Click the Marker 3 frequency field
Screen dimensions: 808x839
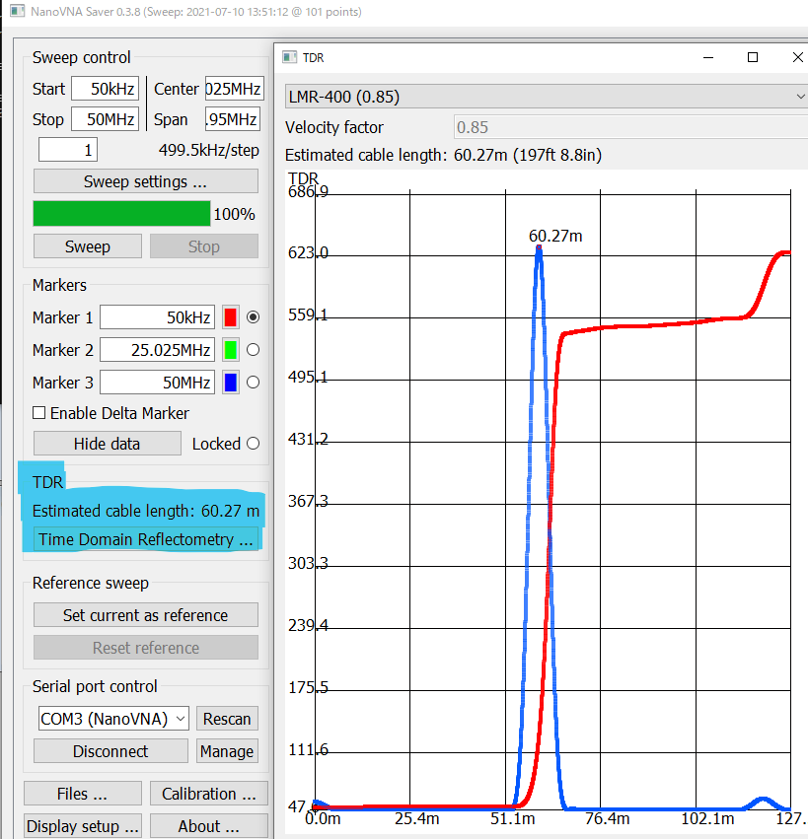(158, 383)
